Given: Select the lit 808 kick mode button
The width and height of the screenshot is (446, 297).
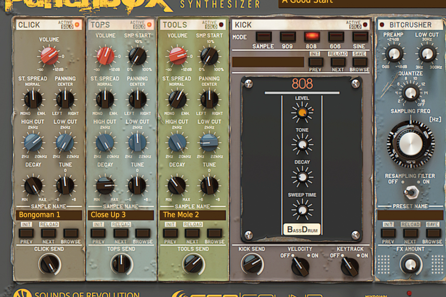Looking at the screenshot, I should click(x=312, y=37).
